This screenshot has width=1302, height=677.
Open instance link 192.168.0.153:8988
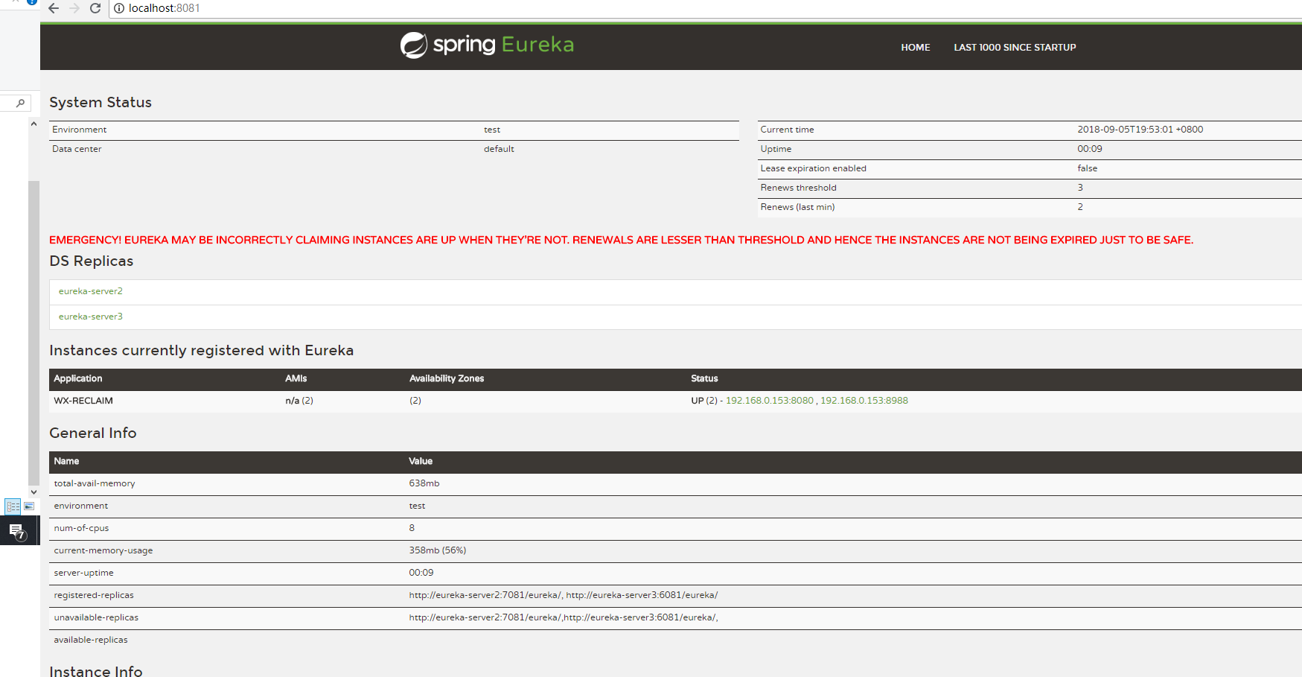pos(864,401)
